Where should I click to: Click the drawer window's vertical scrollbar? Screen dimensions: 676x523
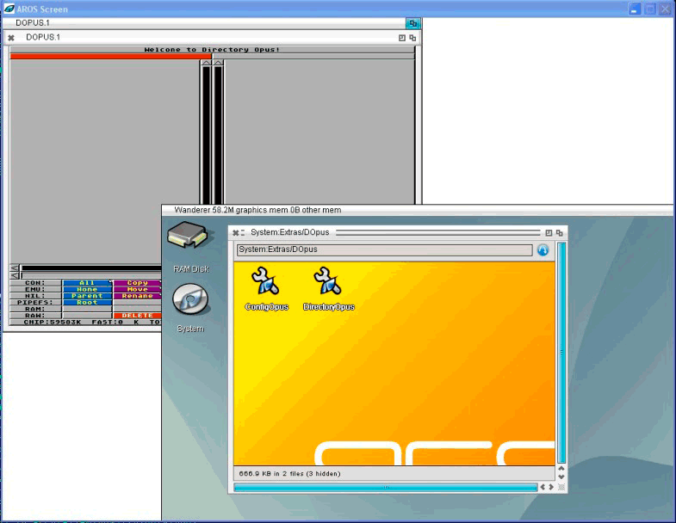[x=561, y=353]
